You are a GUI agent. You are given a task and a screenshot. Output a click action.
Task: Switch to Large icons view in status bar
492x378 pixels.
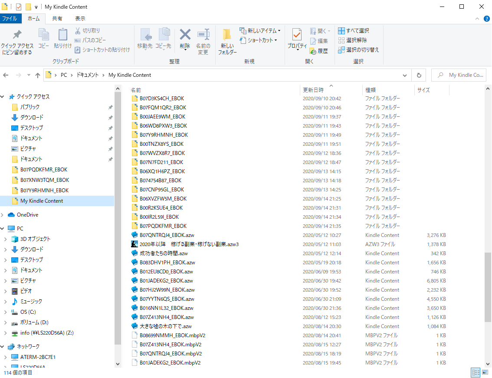(485, 373)
